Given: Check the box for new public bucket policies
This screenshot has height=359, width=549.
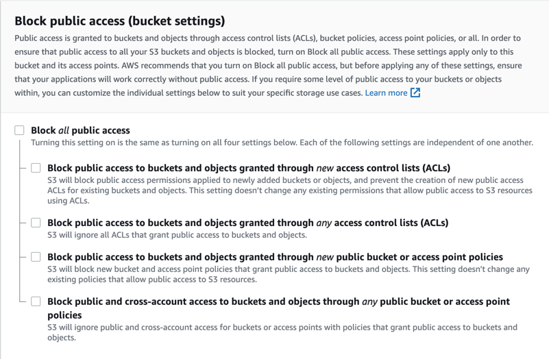Looking at the screenshot, I should pos(36,257).
